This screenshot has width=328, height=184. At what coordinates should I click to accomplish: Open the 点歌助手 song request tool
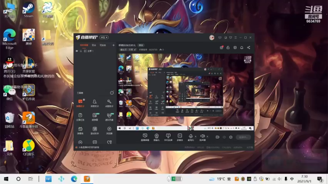tap(109, 103)
